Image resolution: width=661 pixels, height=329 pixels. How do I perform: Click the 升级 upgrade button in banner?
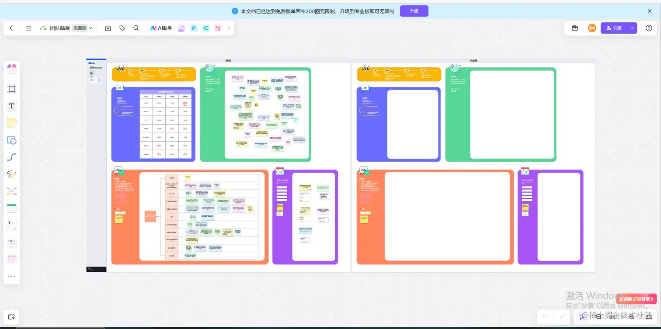pyautogui.click(x=414, y=11)
